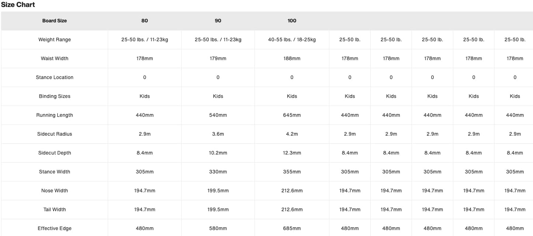Click the Sidecut Radius row label
This screenshot has height=236, width=533.
[x=55, y=134]
